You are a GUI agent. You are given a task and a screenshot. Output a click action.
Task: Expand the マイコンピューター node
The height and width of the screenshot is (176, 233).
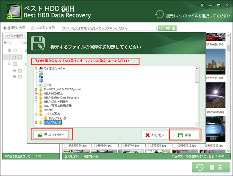(x=36, y=69)
